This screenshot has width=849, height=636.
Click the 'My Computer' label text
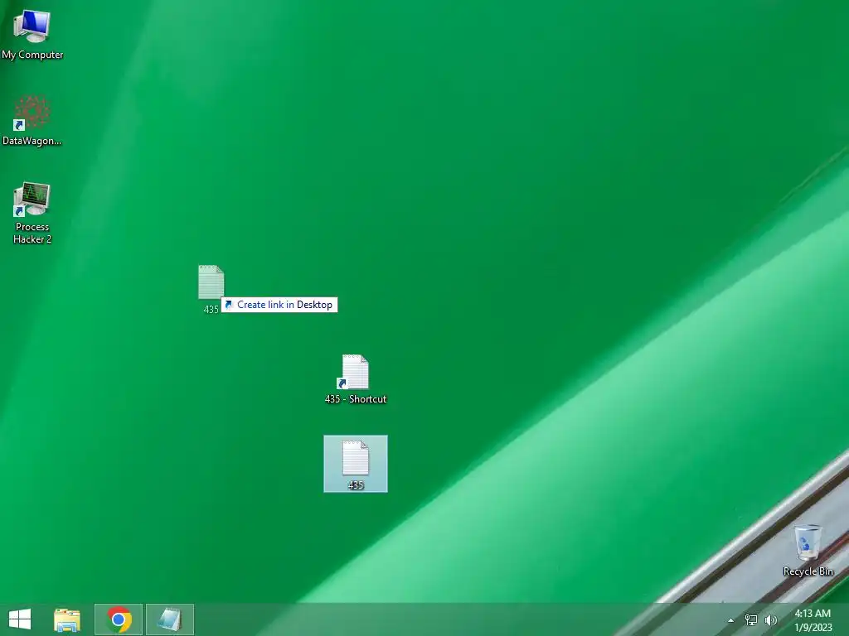point(32,55)
